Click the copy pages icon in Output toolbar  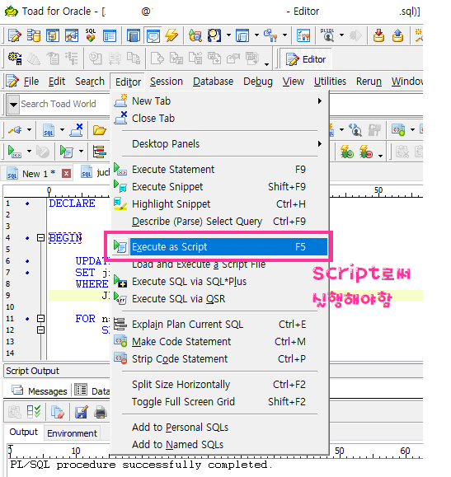57,412
